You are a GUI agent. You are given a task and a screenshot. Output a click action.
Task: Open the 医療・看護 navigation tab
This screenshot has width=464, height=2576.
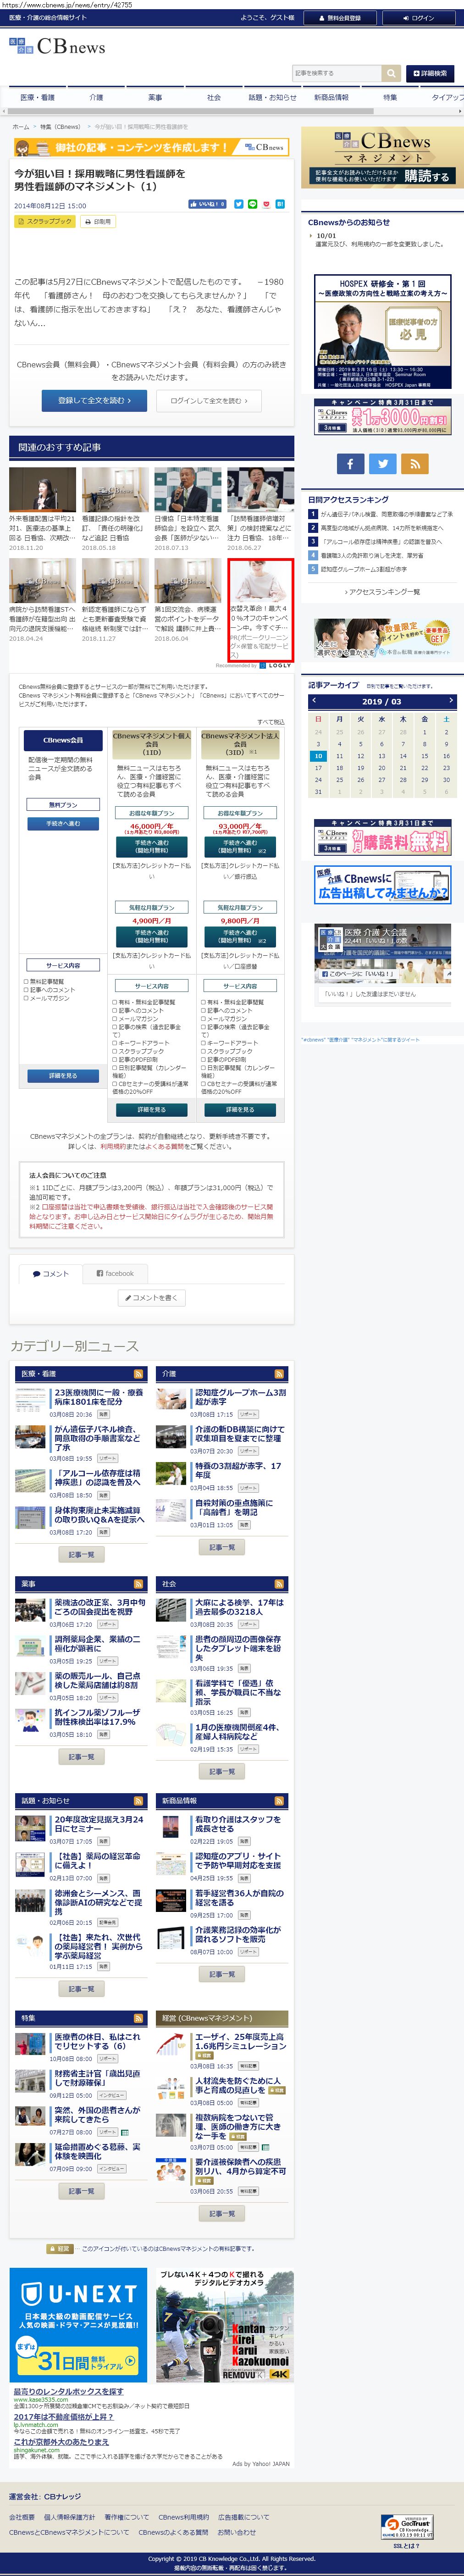tap(38, 98)
